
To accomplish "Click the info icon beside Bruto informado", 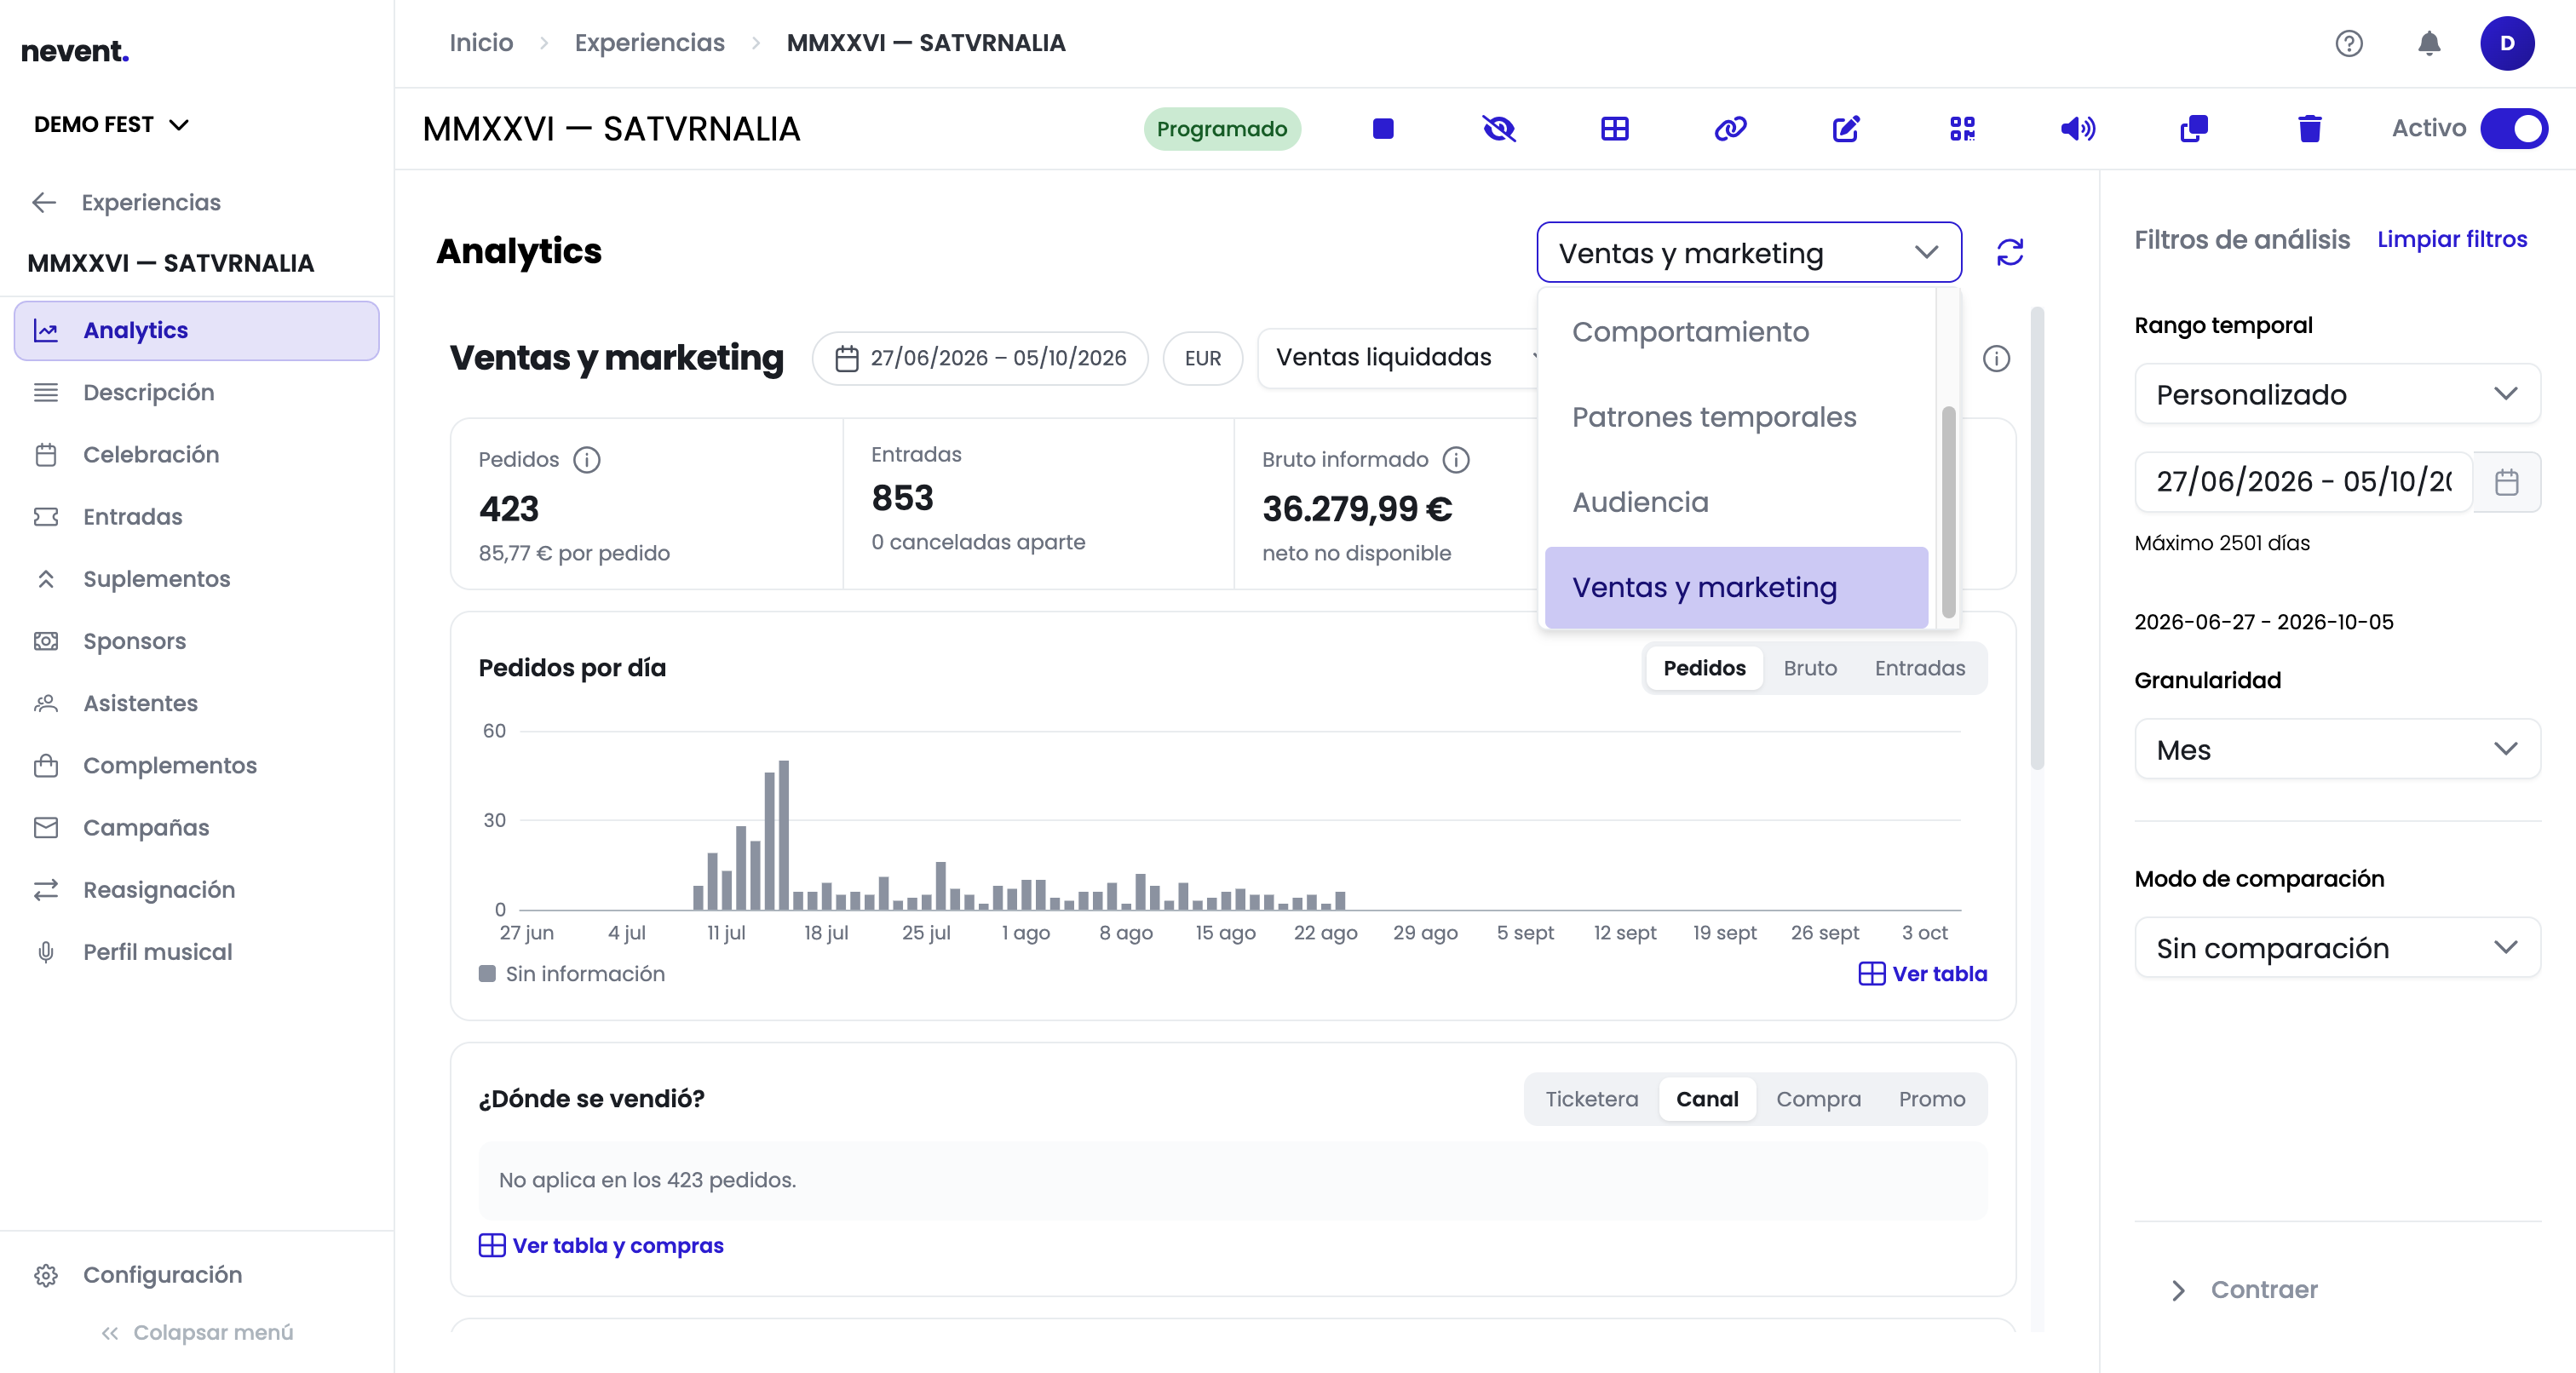I will pyautogui.click(x=1456, y=460).
